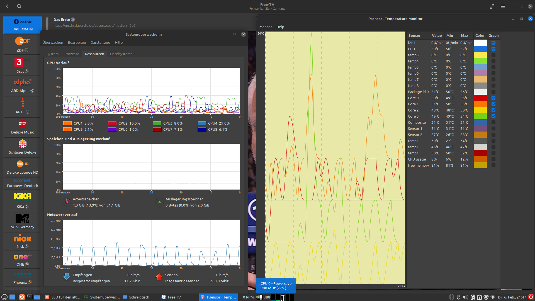Select the ZDF channel logo
Viewport: 535px width, 301px height.
pos(23,41)
